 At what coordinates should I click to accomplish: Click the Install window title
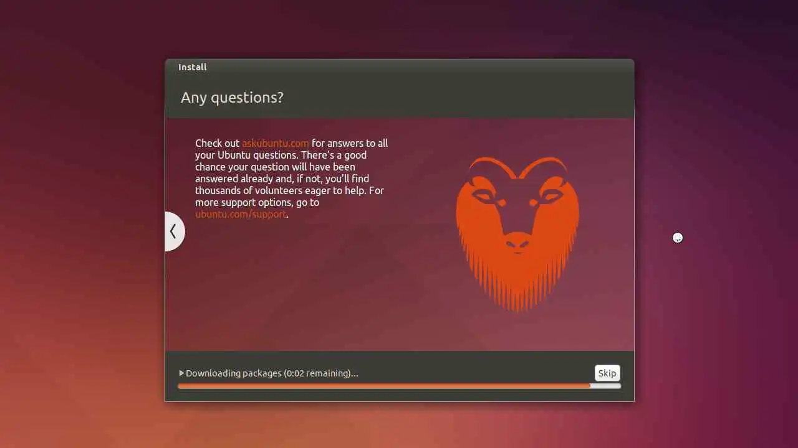[x=193, y=67]
